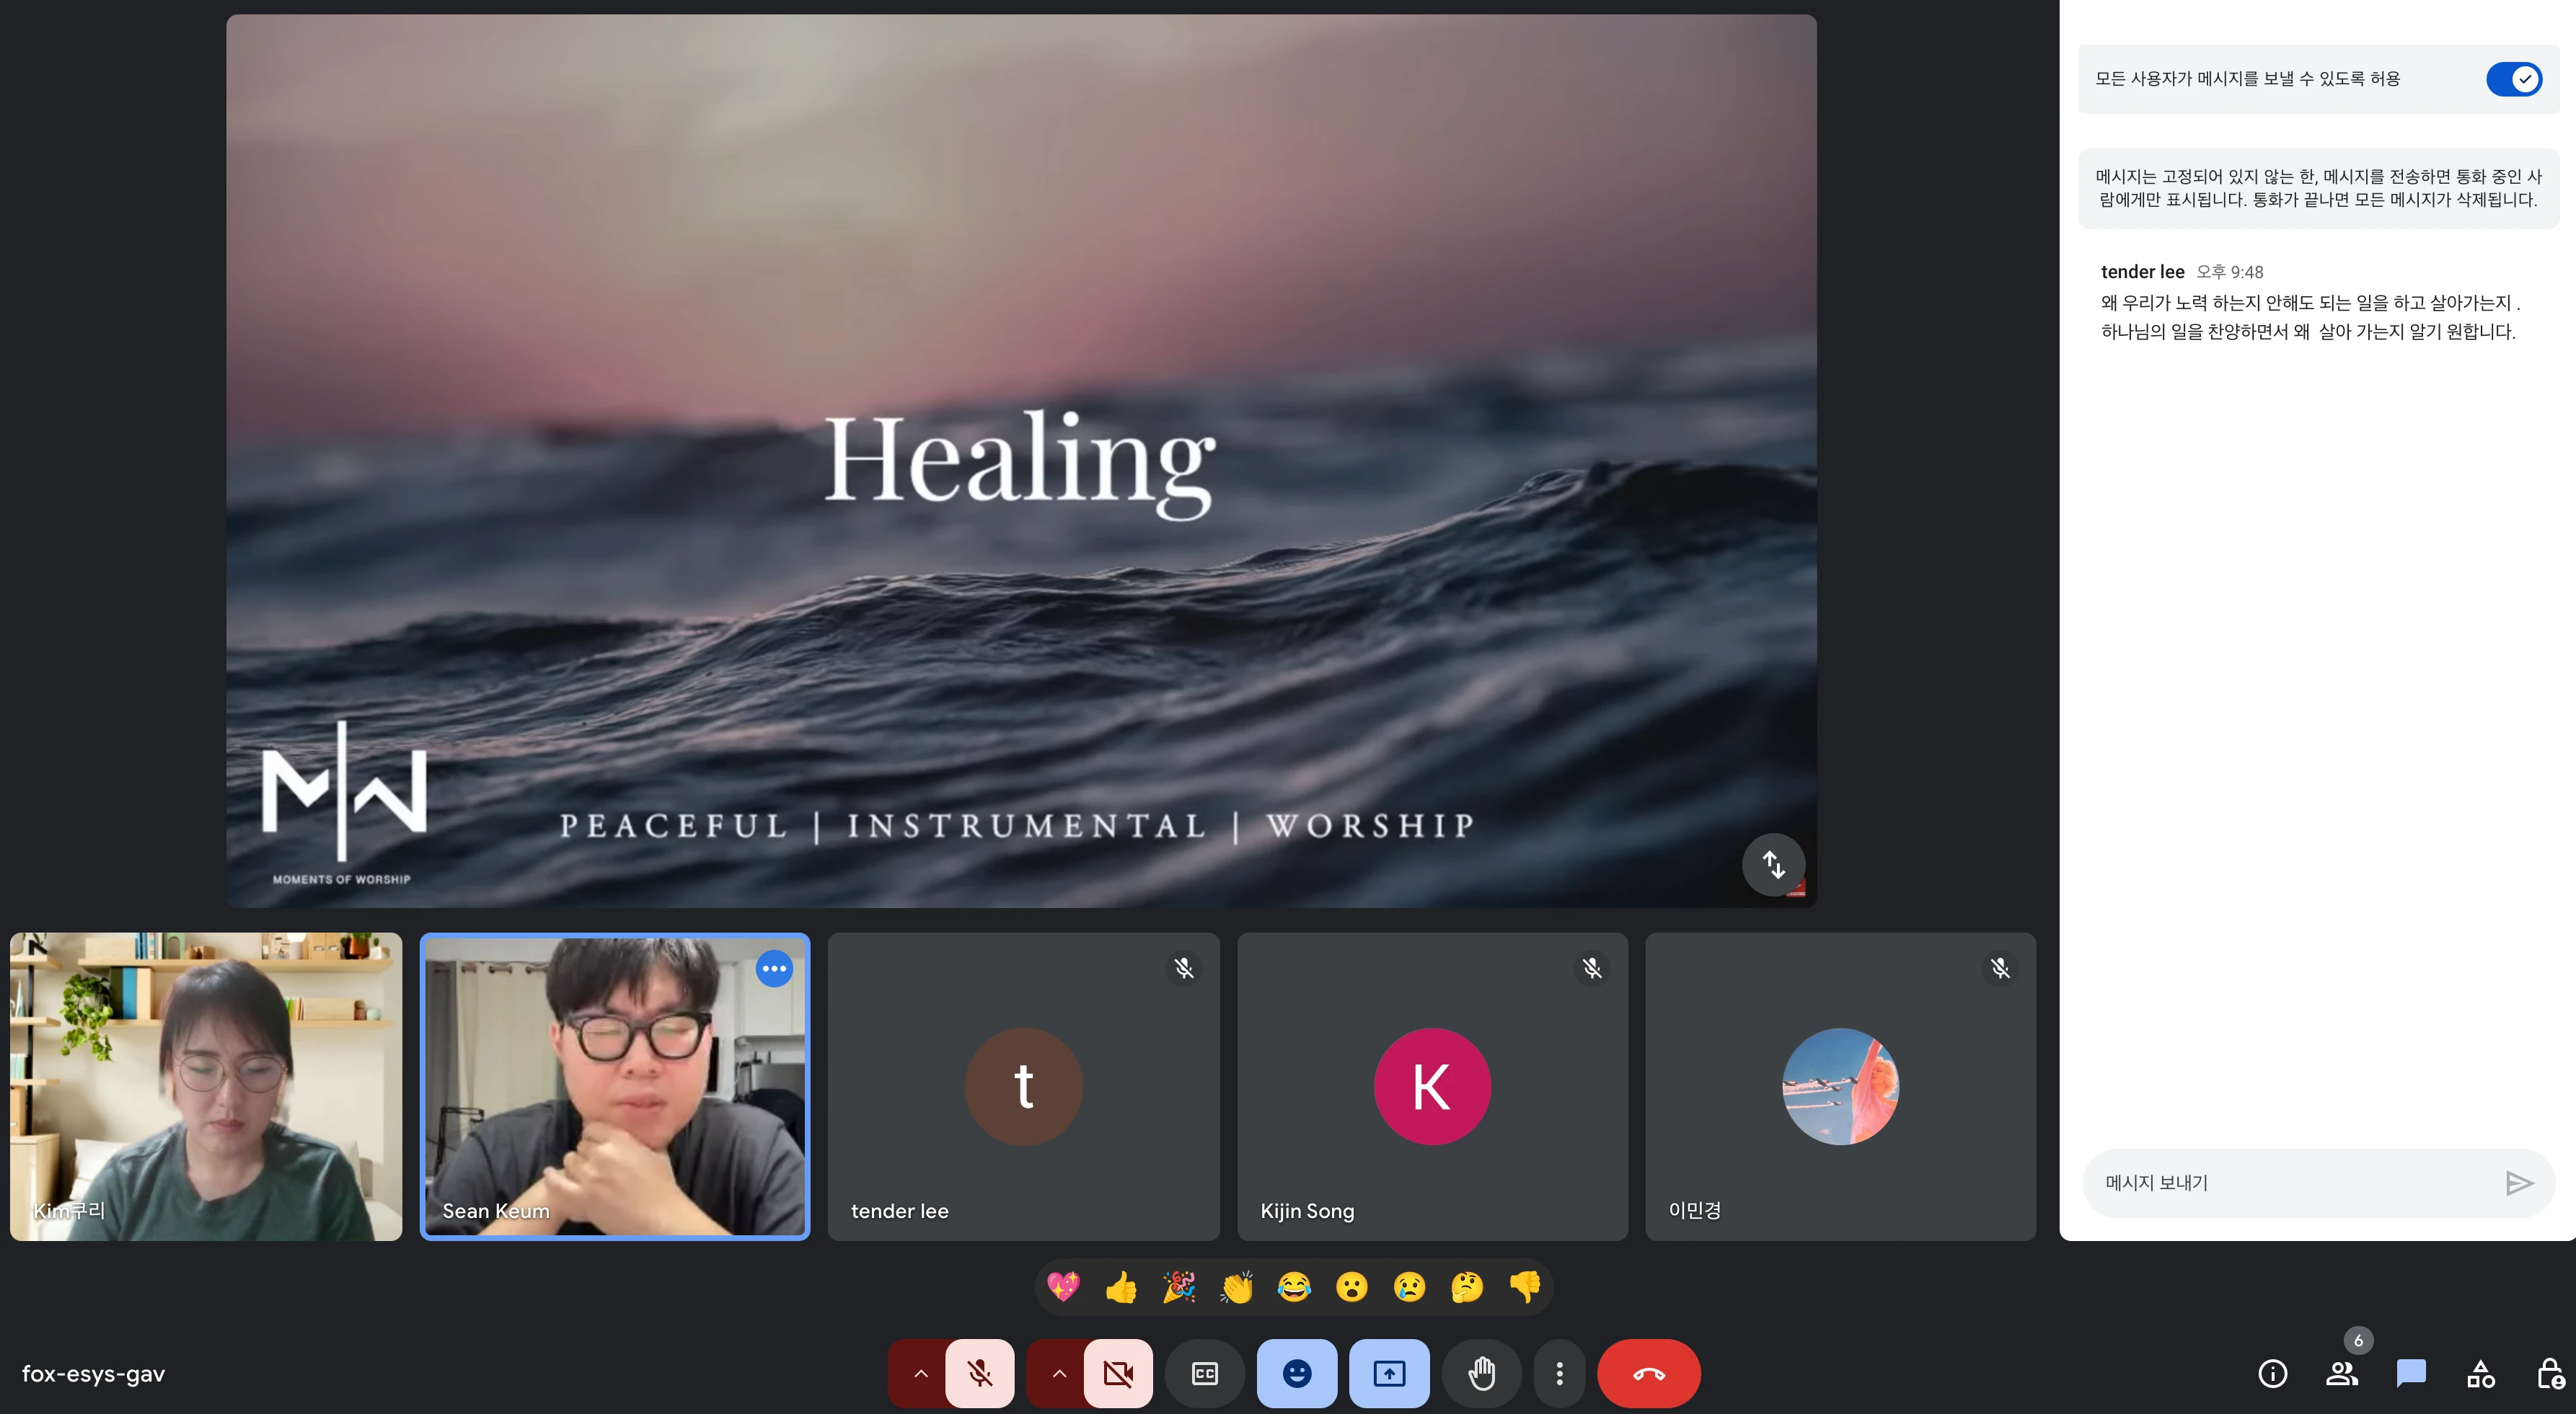Select tender lee participant tile

1023,1086
